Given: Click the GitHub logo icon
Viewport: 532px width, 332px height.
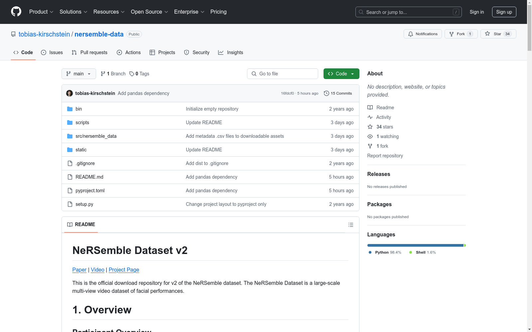Looking at the screenshot, I should [16, 12].
